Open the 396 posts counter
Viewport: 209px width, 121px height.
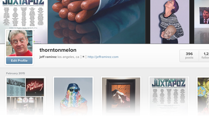click(x=189, y=56)
